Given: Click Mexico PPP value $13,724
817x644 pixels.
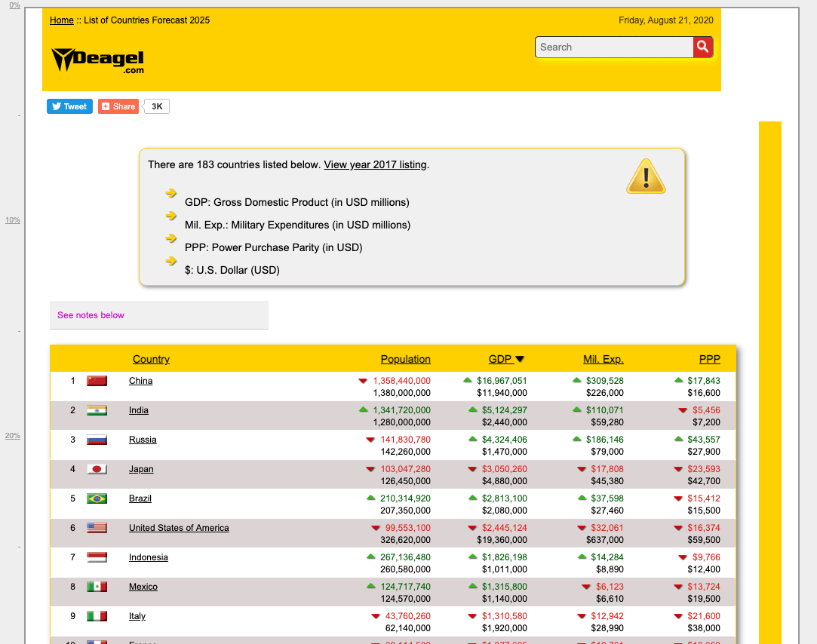Looking at the screenshot, I should 704,587.
